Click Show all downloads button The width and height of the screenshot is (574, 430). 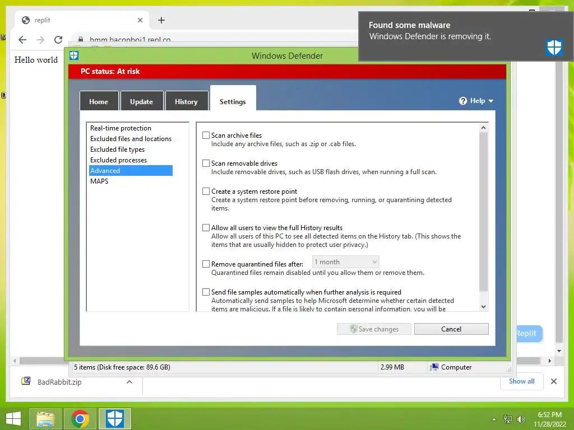click(521, 381)
